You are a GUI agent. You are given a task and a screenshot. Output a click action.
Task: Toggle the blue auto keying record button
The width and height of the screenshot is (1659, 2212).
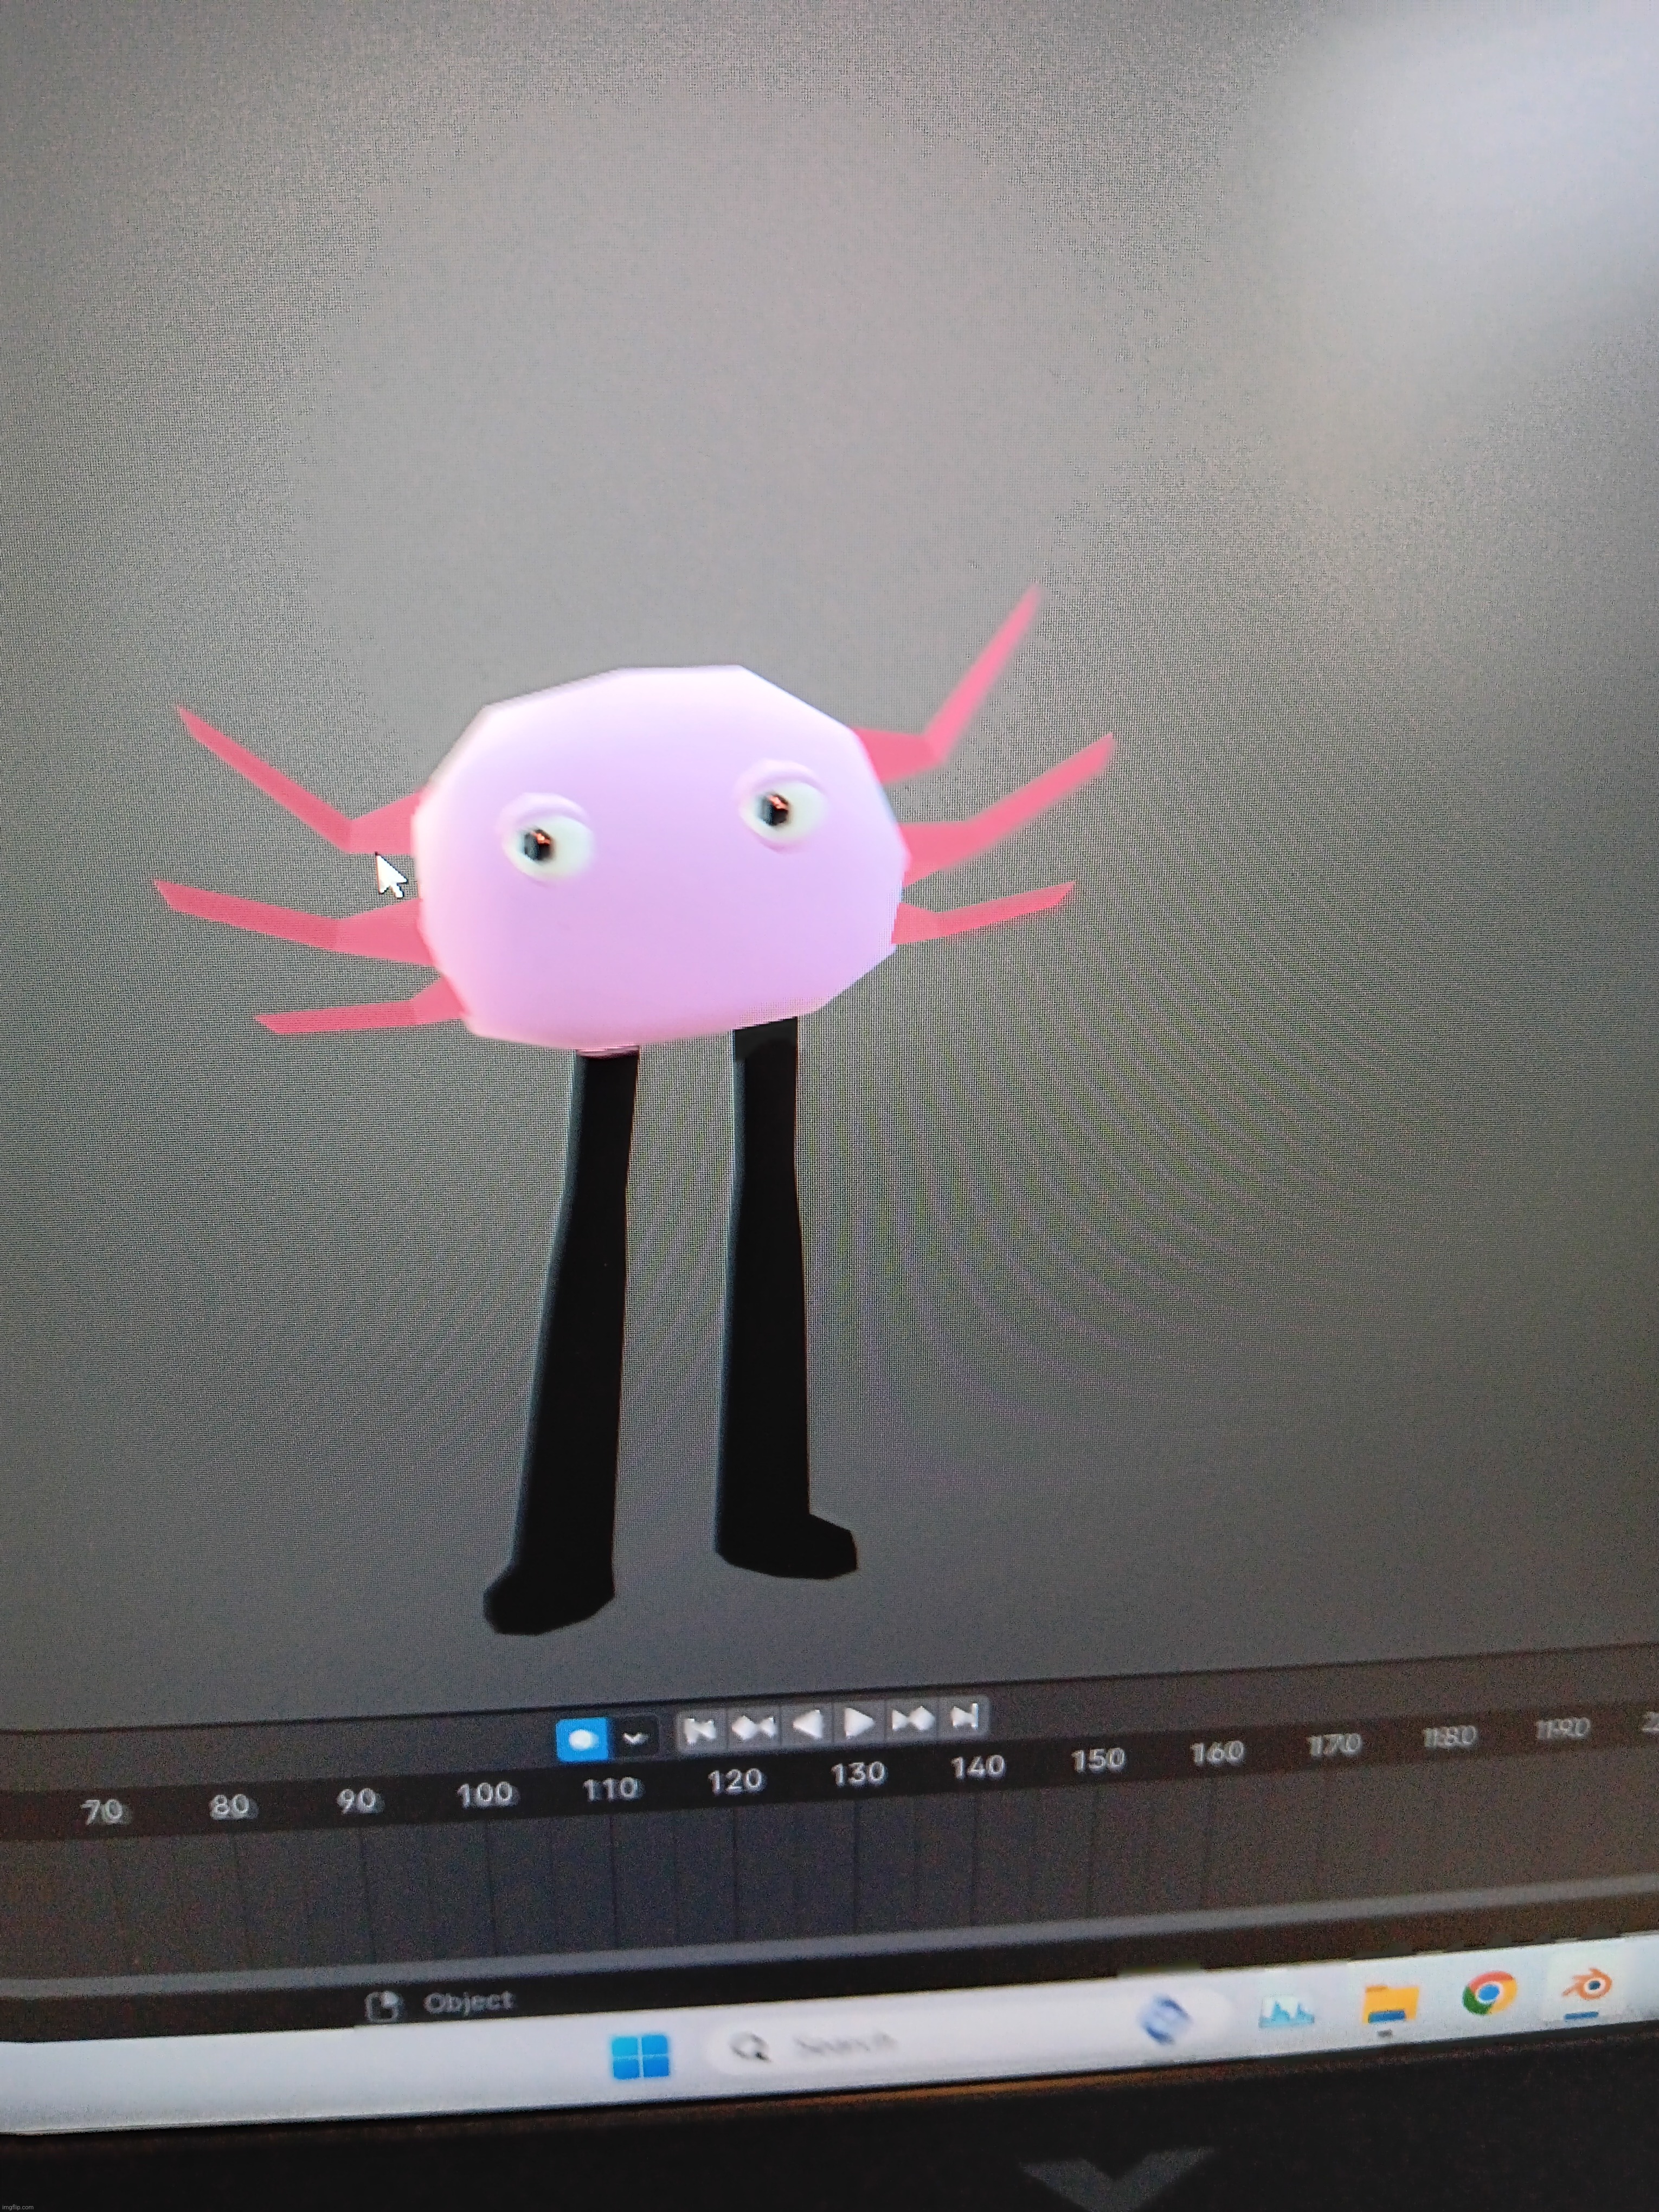pyautogui.click(x=581, y=1739)
